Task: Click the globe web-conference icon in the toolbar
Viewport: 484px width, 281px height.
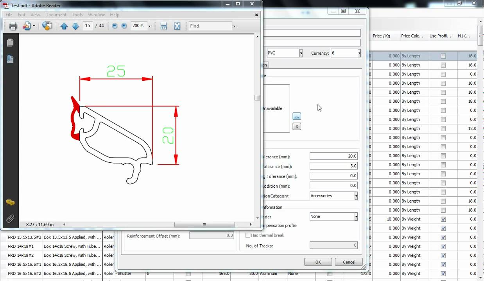Action: [47, 26]
